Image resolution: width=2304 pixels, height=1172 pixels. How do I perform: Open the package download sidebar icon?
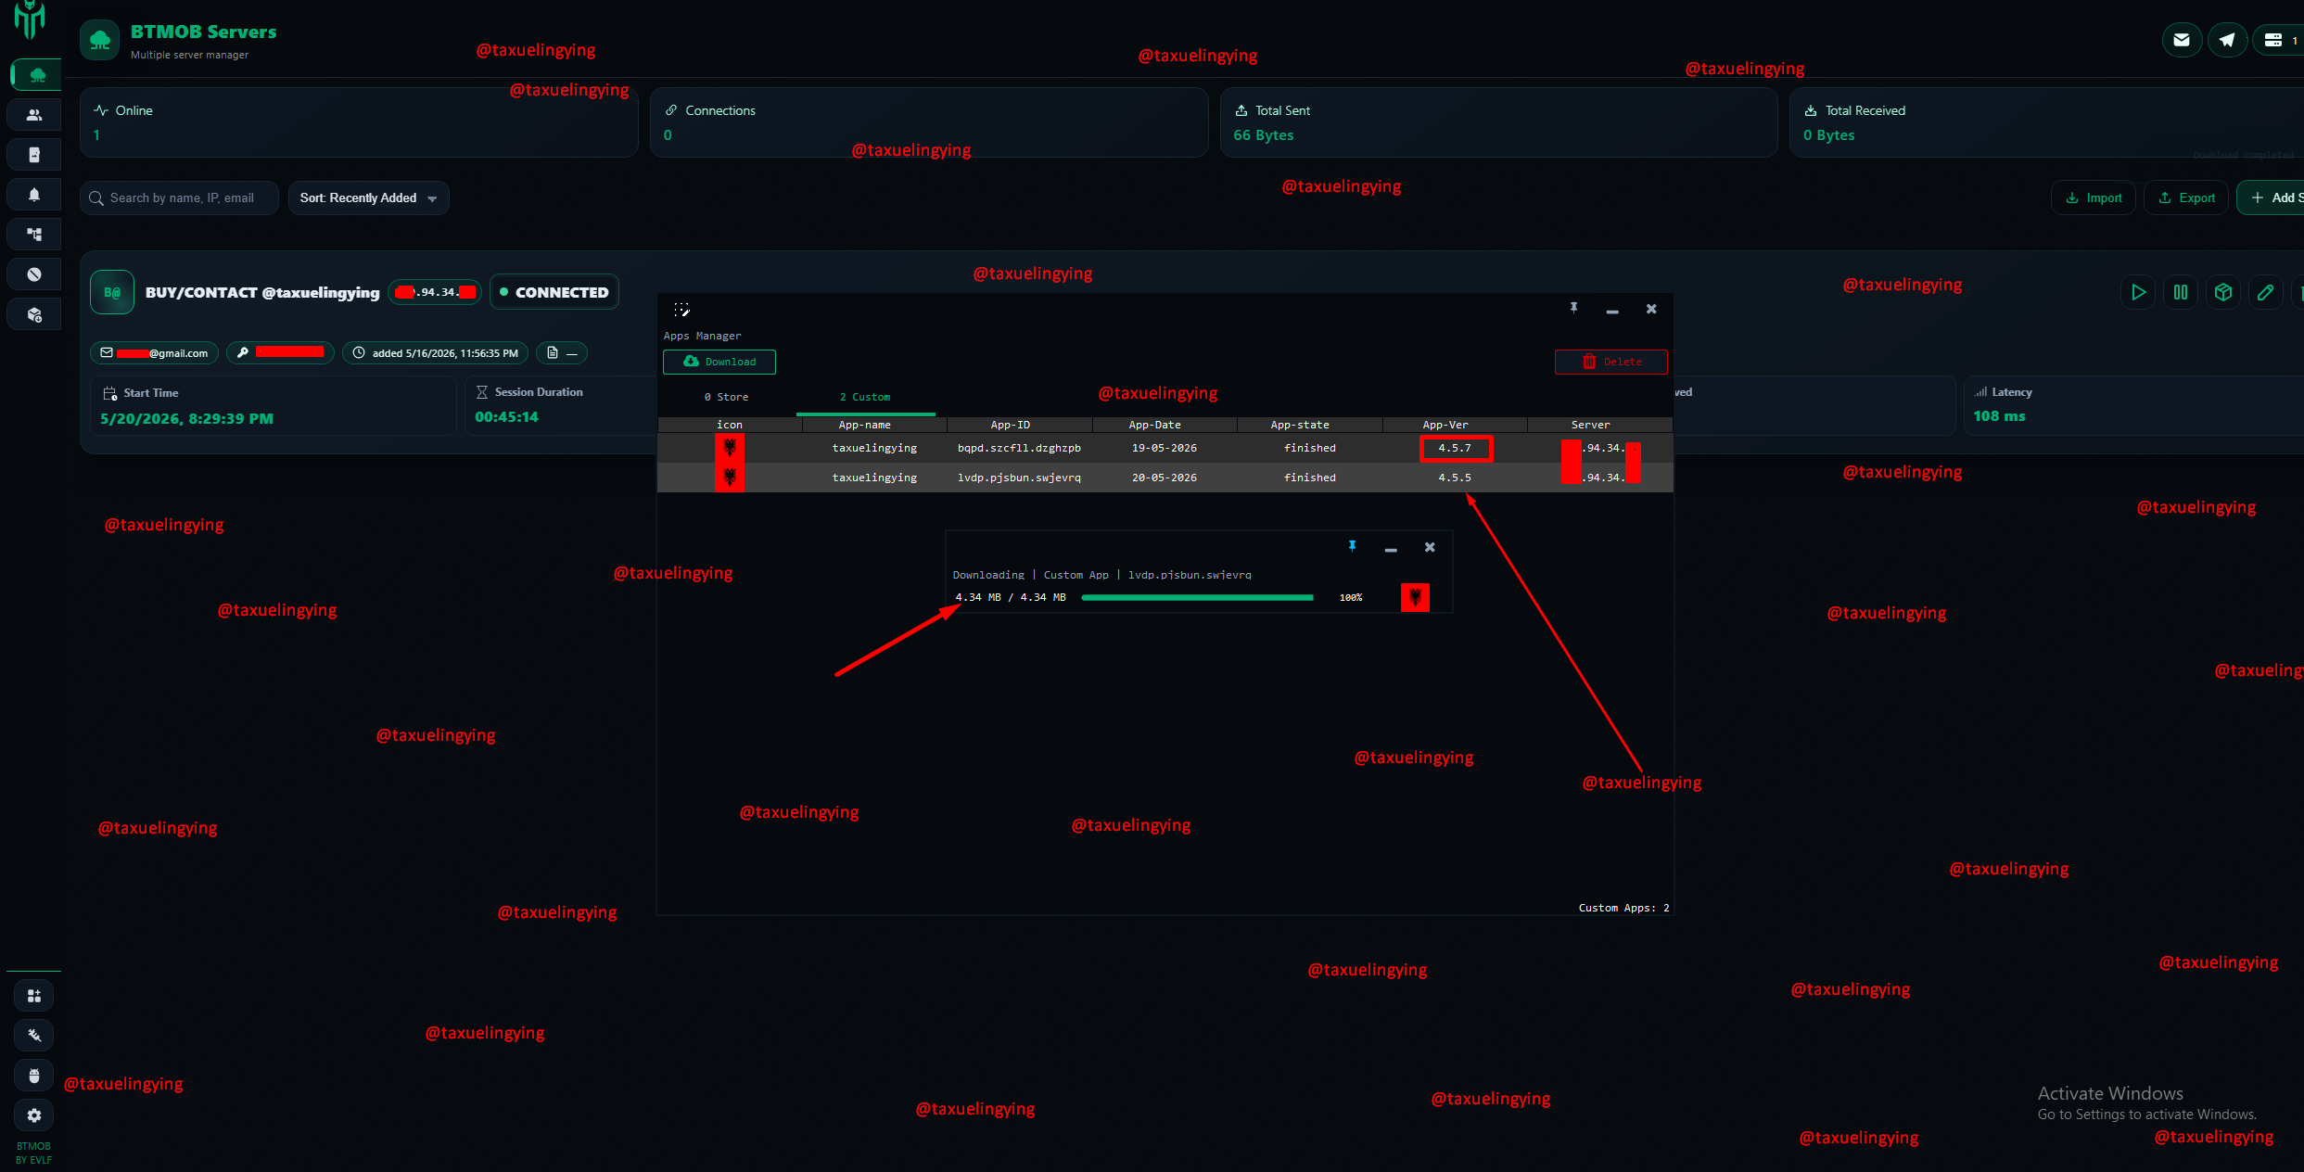pyautogui.click(x=34, y=314)
